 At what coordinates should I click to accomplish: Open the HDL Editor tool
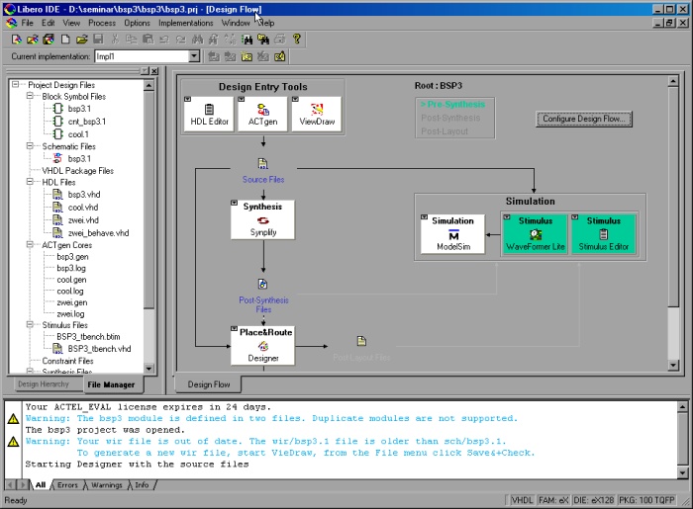209,115
